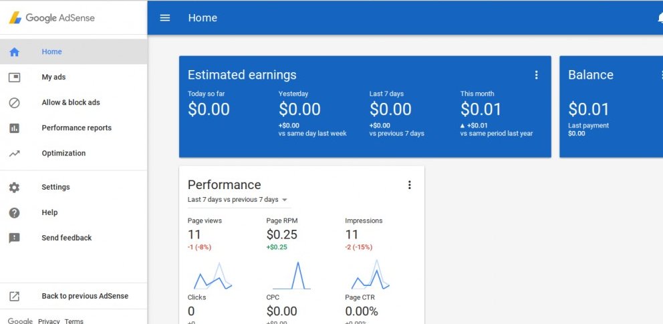Open the Home menu item
Image resolution: width=663 pixels, height=324 pixels.
tap(74, 51)
